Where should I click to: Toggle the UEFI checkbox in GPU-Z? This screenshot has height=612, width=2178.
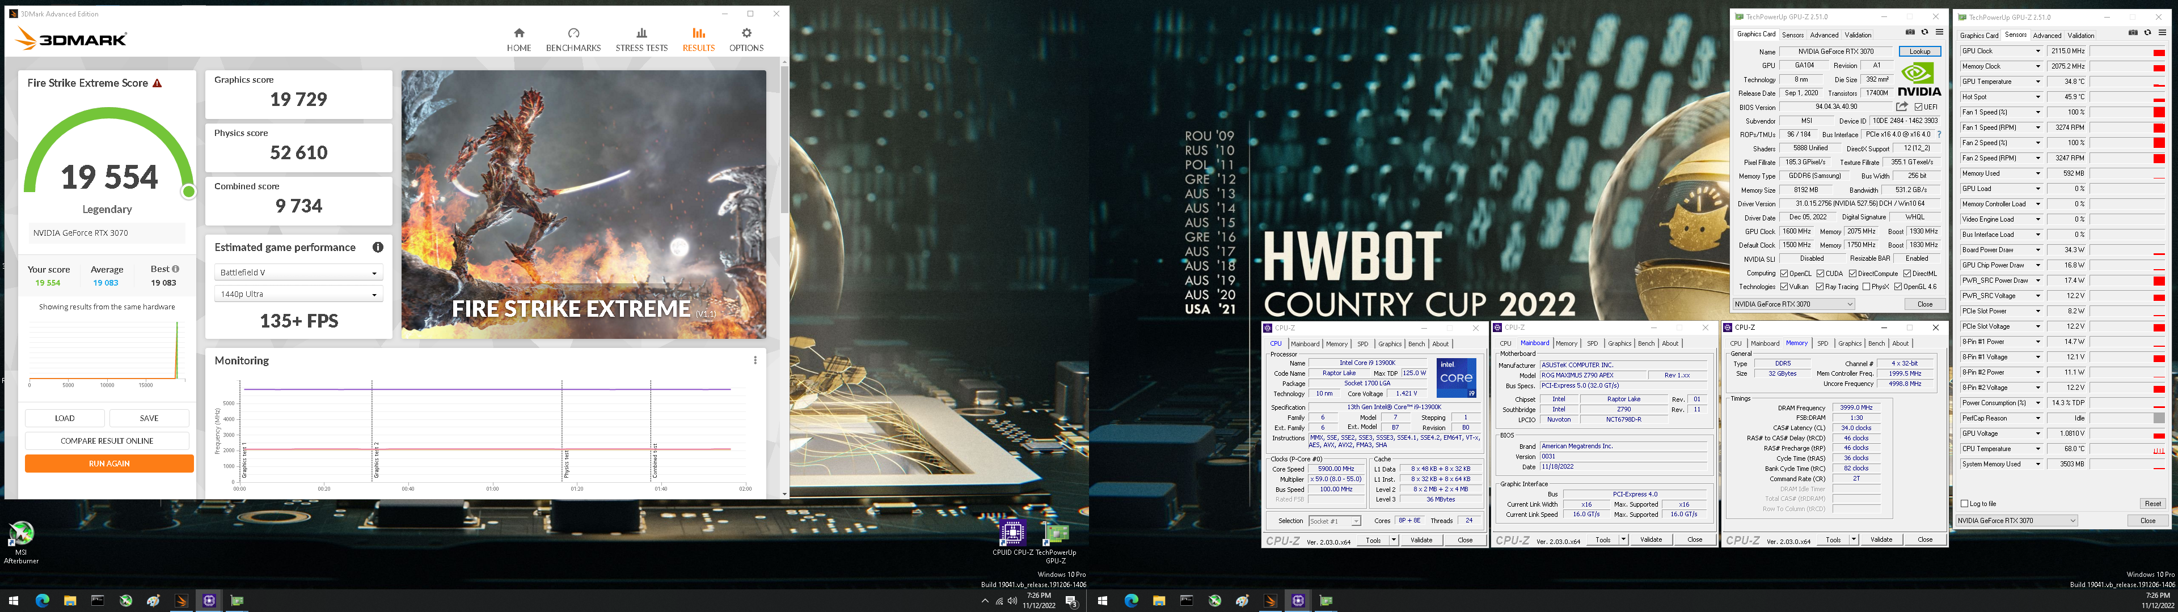coord(1918,107)
